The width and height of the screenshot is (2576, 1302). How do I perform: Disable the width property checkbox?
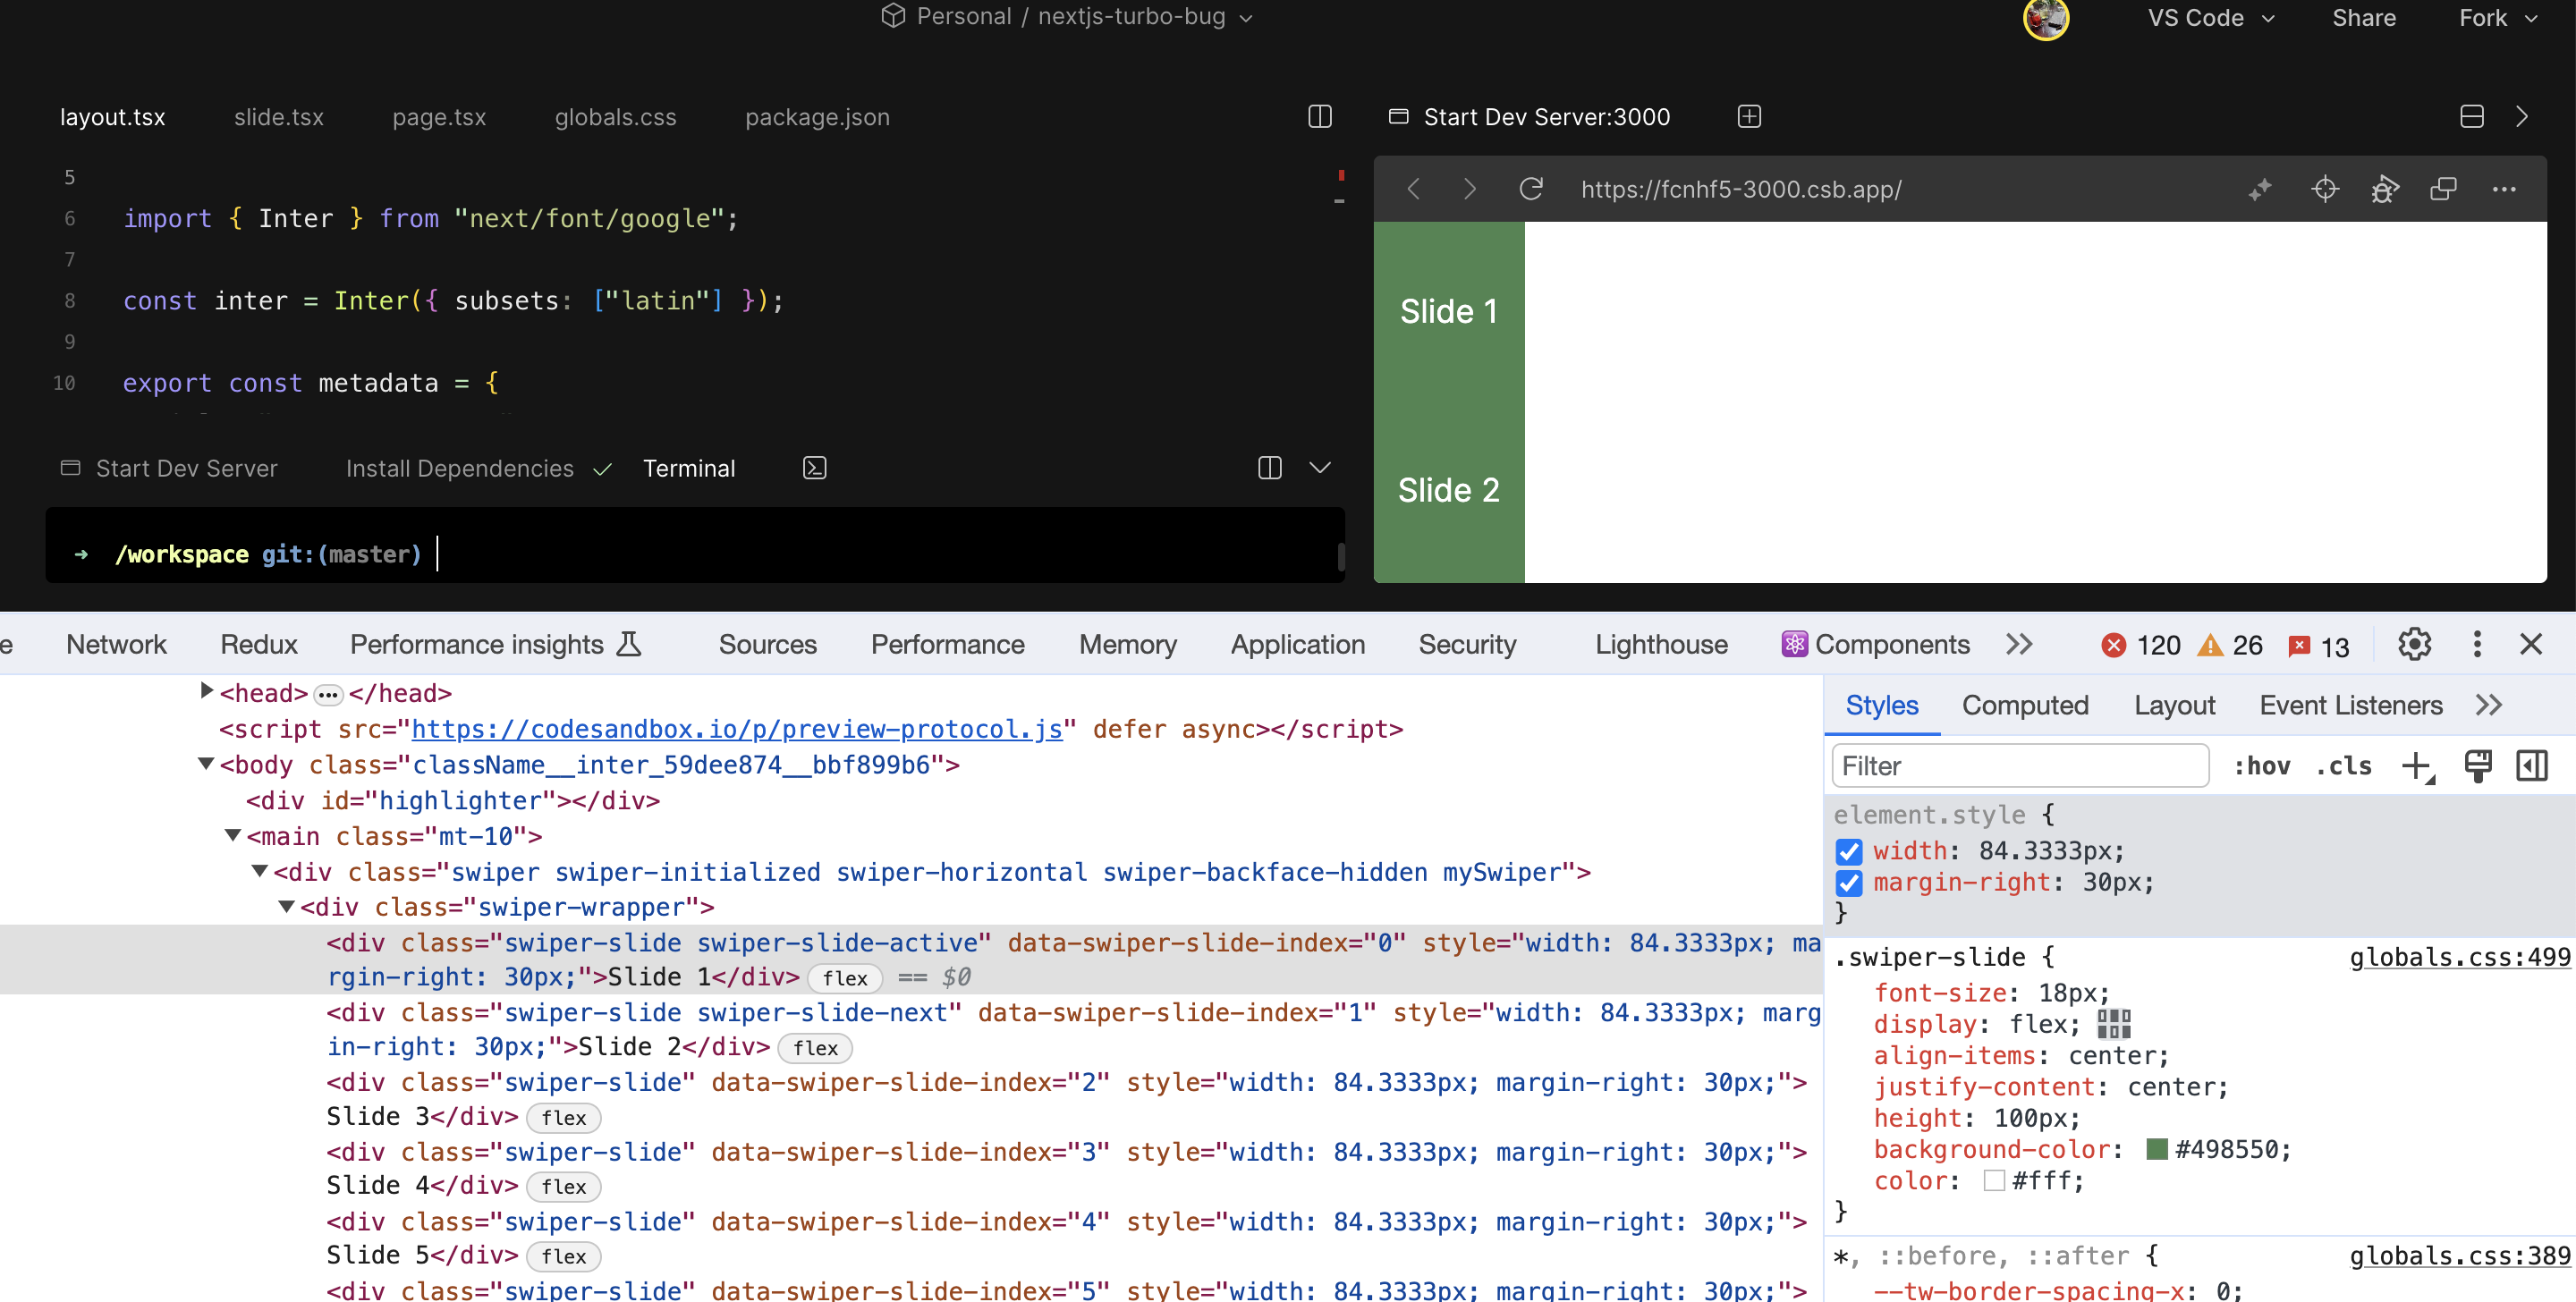(1849, 851)
